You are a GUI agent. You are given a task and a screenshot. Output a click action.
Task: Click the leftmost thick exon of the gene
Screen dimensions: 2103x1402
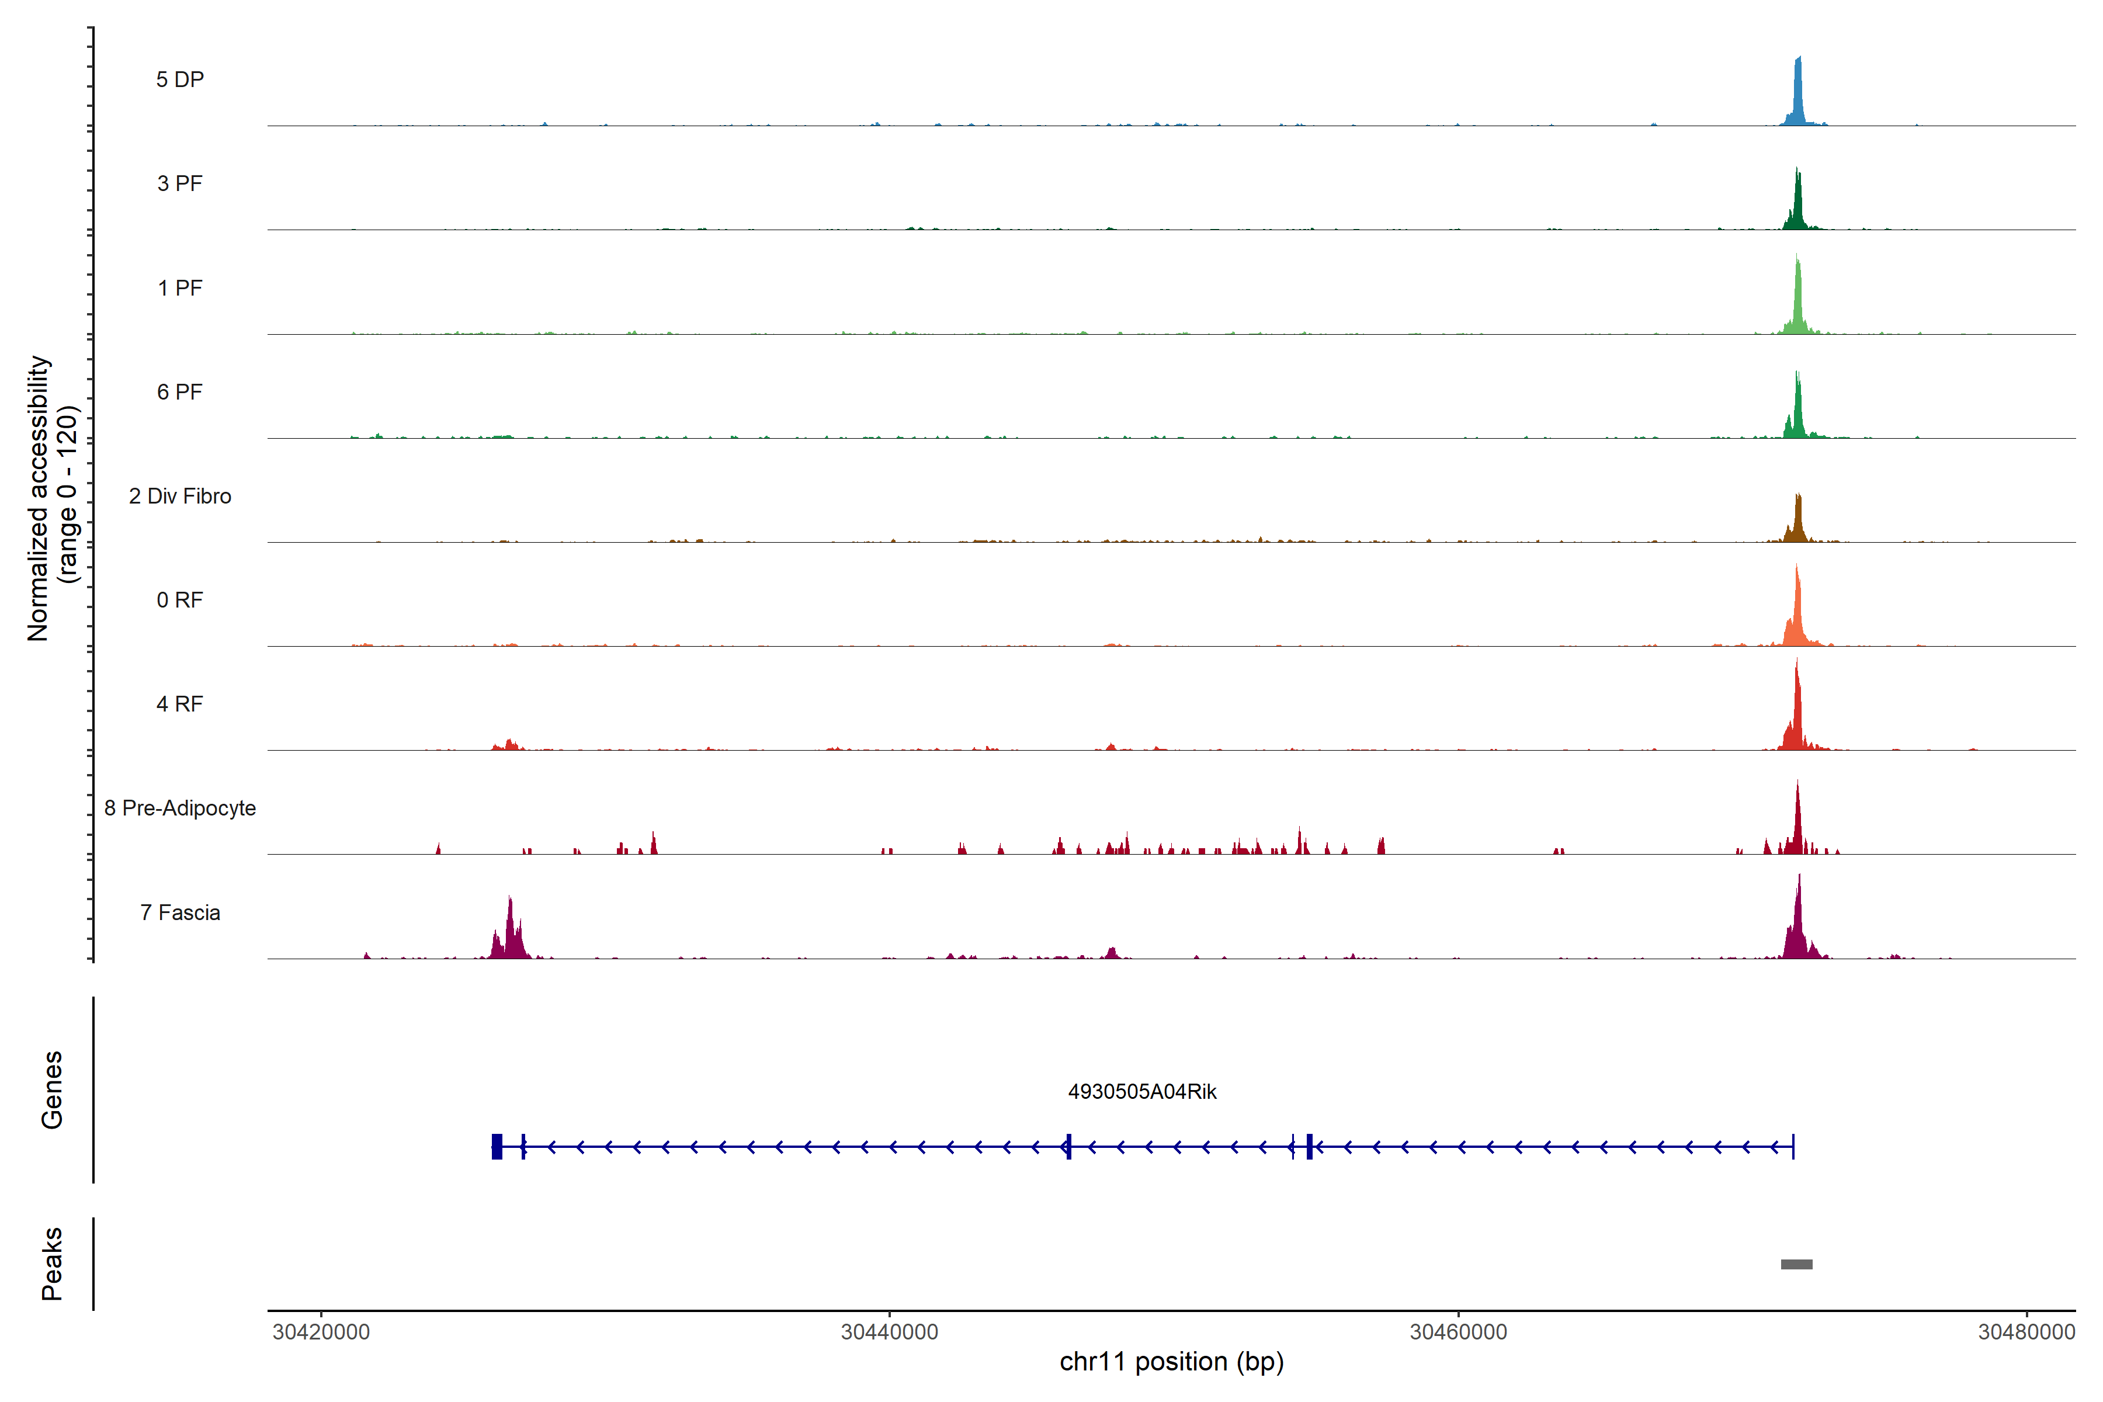click(497, 1146)
